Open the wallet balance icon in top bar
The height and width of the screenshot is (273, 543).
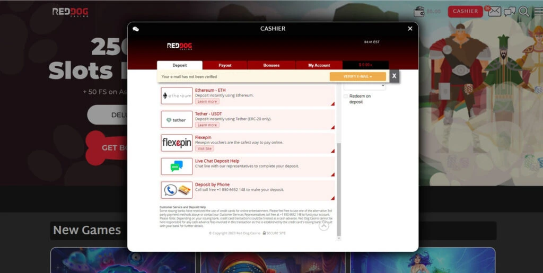pyautogui.click(x=419, y=12)
